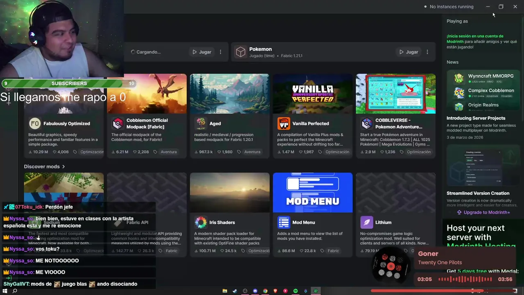Click the Mod Menu mod icon
This screenshot has width=524, height=295.
click(284, 222)
